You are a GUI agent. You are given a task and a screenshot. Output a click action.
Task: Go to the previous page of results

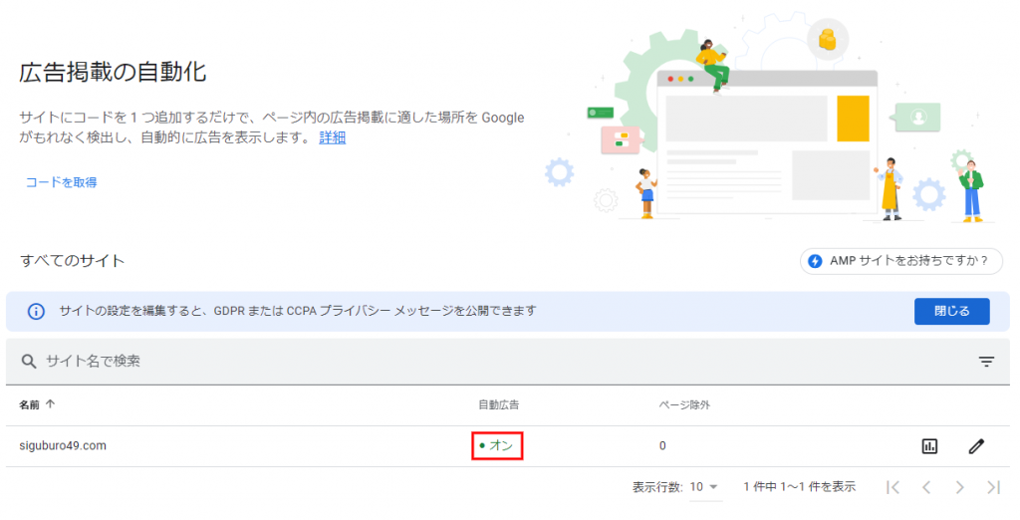(x=926, y=487)
